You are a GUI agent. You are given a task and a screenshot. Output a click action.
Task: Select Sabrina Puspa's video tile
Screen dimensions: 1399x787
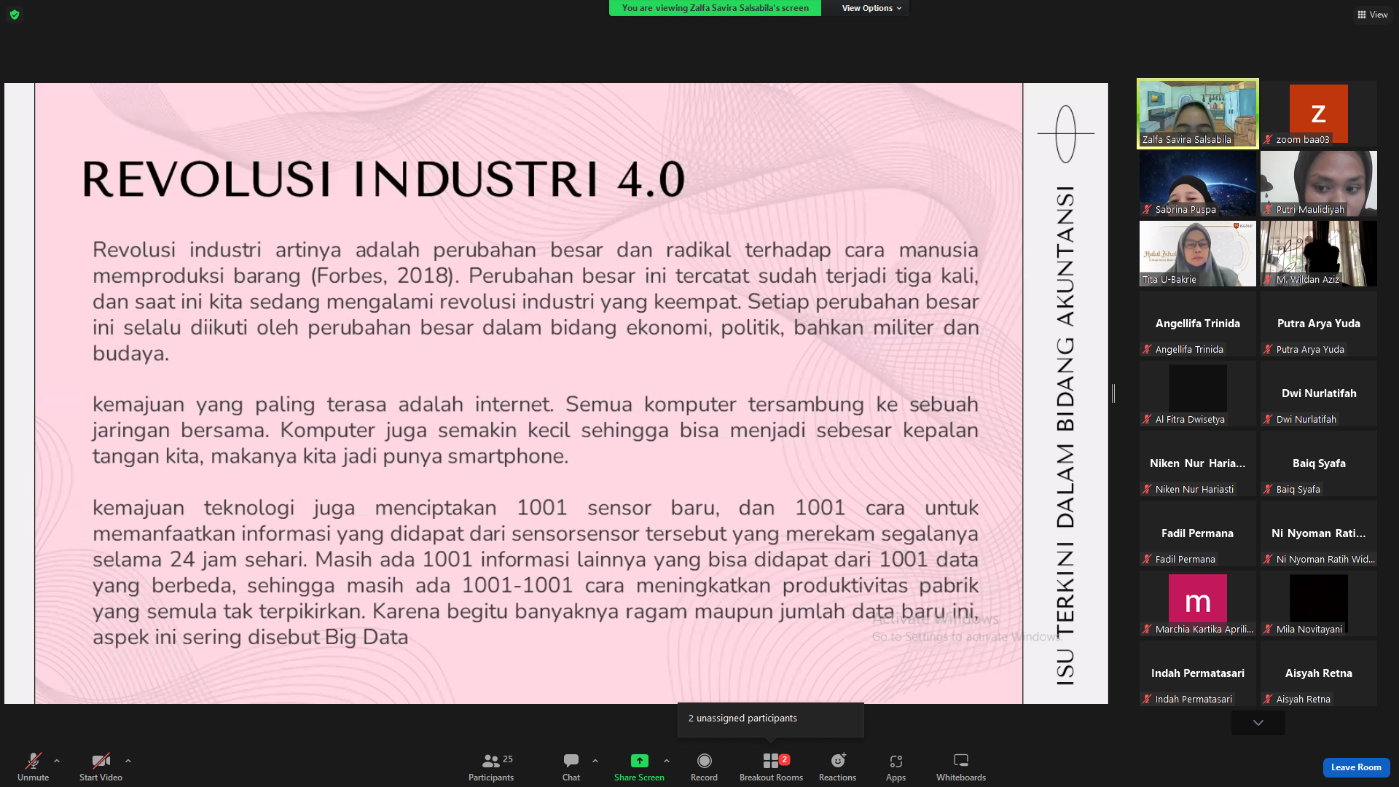[x=1198, y=184]
